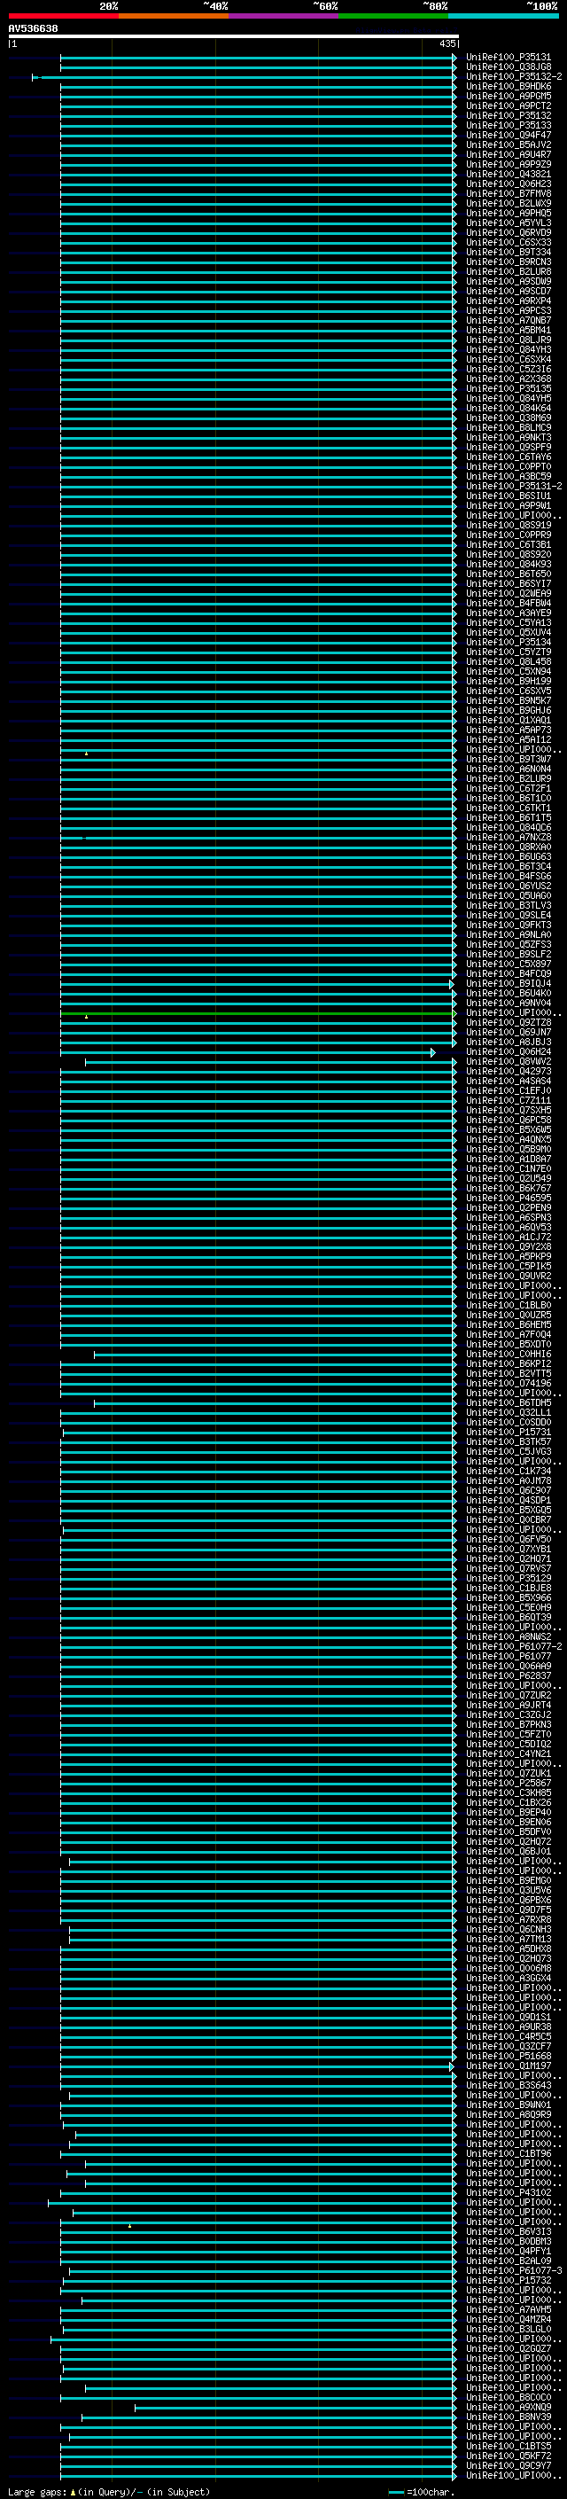Click the green-colored alignment bar
The width and height of the screenshot is (567, 2499).
[x=257, y=1014]
